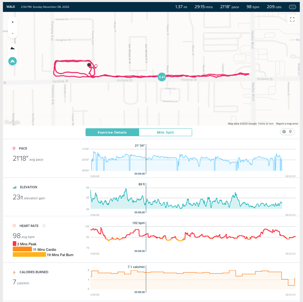Select the clock time axis toggle
The height and width of the screenshot is (302, 303).
(284, 132)
